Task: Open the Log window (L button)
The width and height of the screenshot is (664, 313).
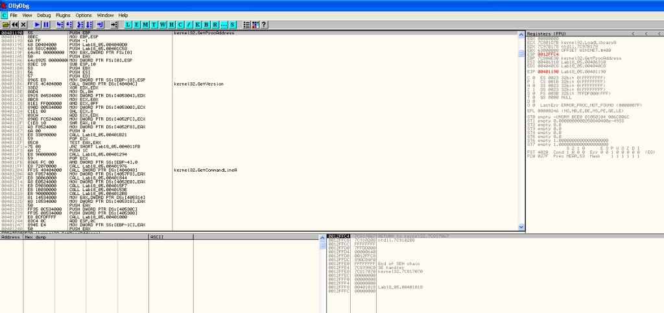Action: point(130,24)
